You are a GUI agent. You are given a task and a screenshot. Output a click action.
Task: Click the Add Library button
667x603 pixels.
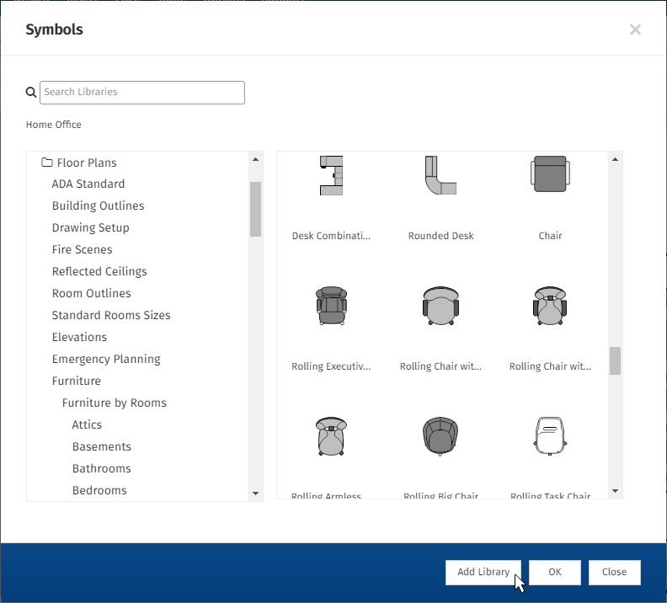pyautogui.click(x=483, y=573)
